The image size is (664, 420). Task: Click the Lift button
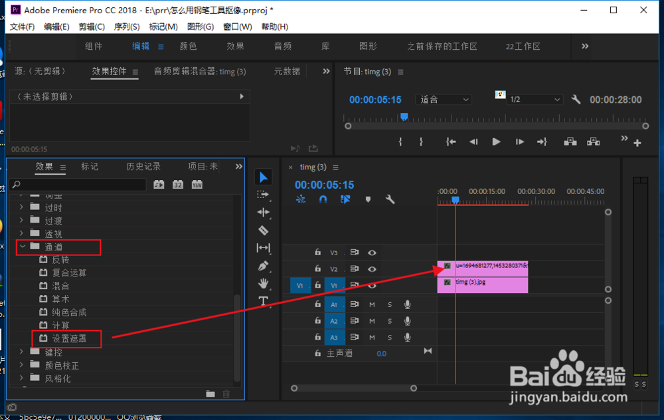(x=570, y=142)
